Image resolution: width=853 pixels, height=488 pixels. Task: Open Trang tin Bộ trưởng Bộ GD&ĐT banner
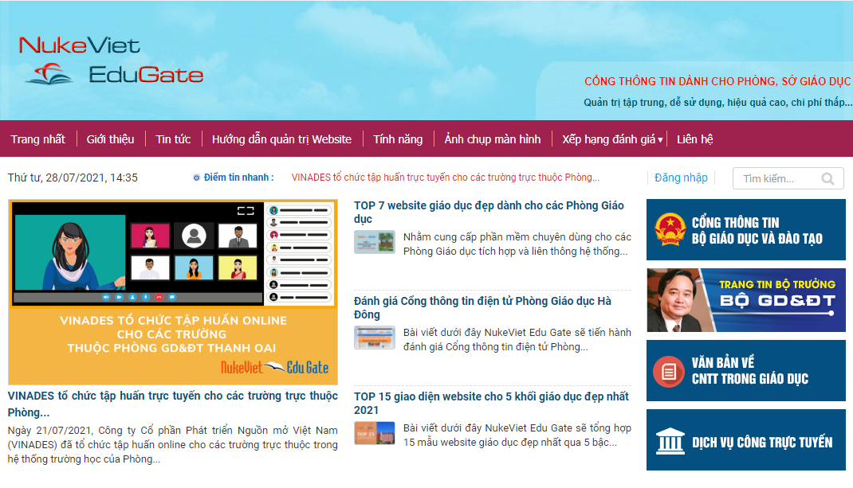tap(746, 300)
